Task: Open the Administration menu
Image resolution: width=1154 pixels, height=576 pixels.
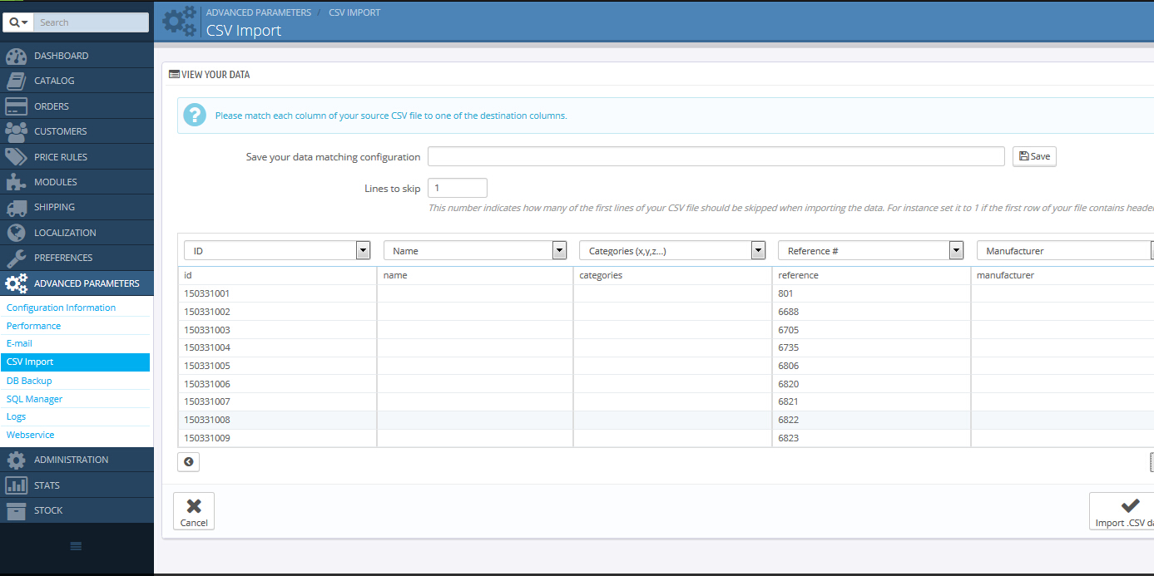Action: [77, 460]
